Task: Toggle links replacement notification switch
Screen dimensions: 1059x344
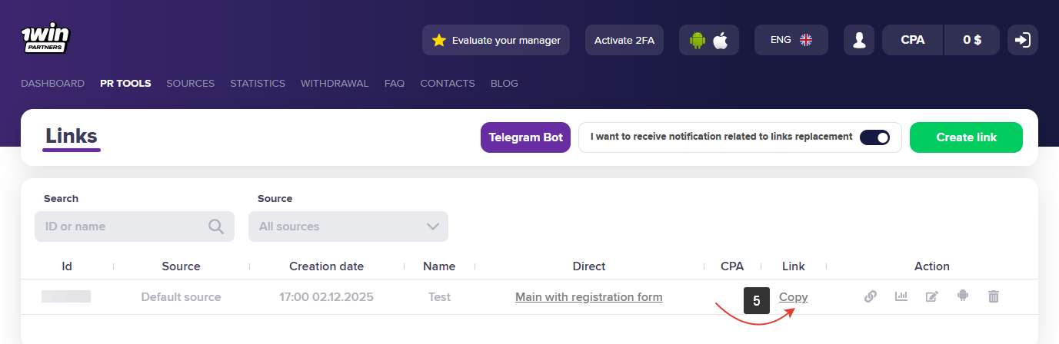Action: tap(874, 137)
